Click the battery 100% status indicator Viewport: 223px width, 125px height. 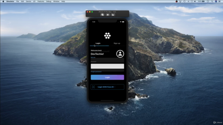pyautogui.click(x=201, y=1)
